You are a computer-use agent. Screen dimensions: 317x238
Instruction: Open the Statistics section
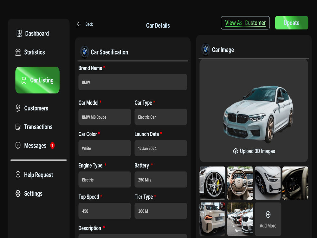pos(30,52)
